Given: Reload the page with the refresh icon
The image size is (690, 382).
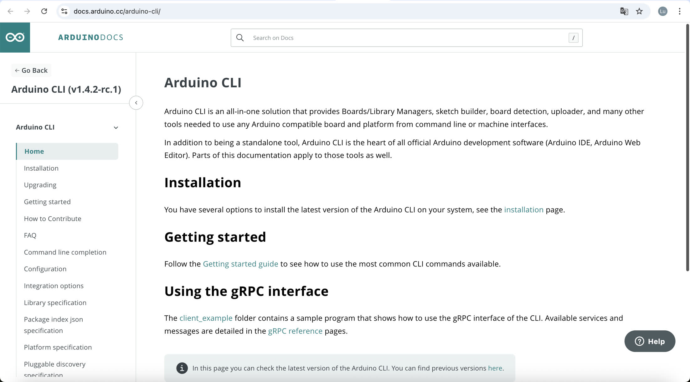Looking at the screenshot, I should pos(44,11).
